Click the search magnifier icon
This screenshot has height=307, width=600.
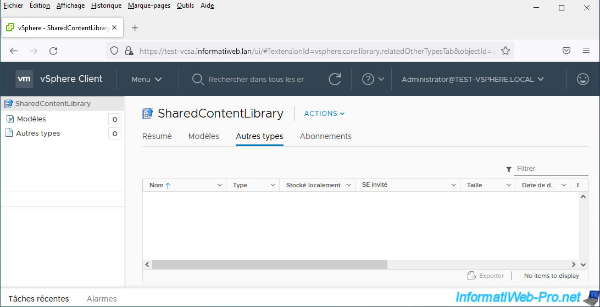point(198,79)
